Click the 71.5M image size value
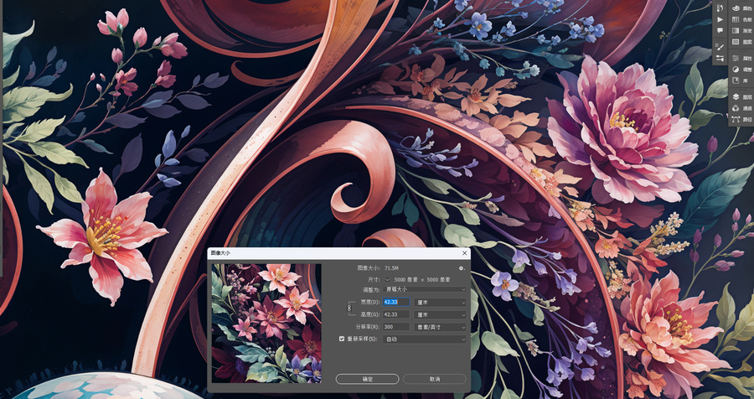The width and height of the screenshot is (754, 399). (x=391, y=268)
